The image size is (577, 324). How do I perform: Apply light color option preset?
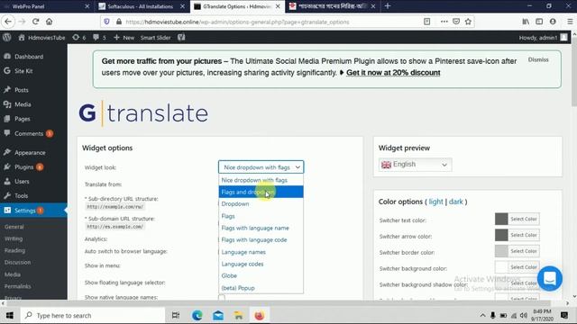(x=435, y=202)
